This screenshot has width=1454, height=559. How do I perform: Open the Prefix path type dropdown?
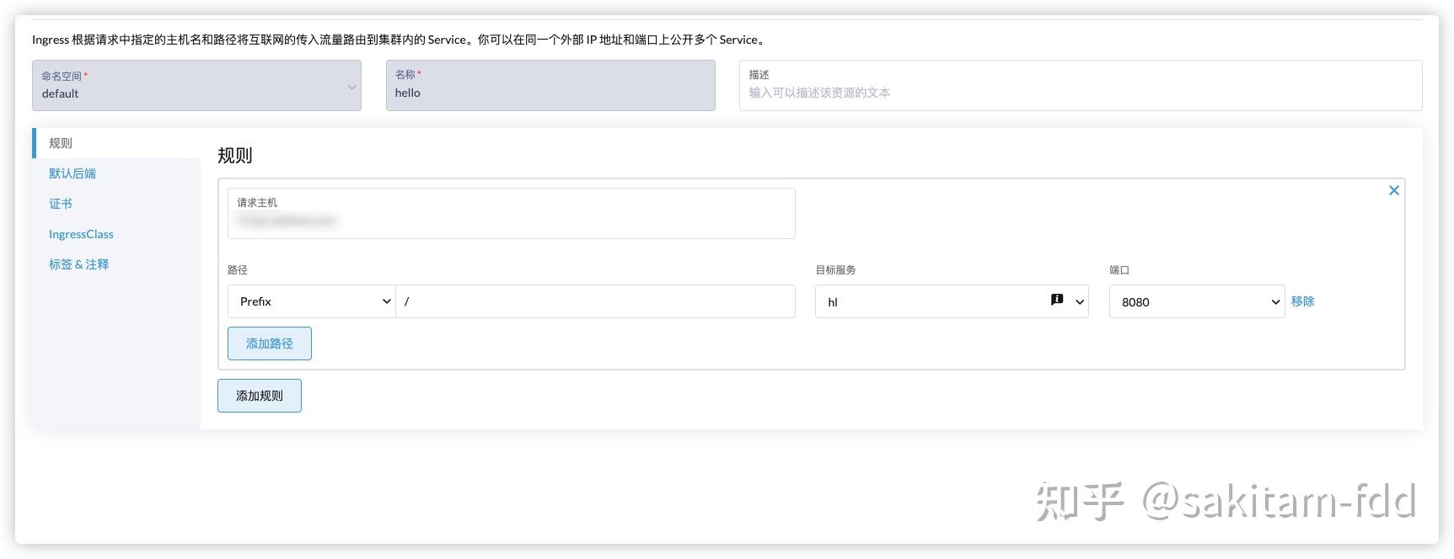pyautogui.click(x=311, y=301)
